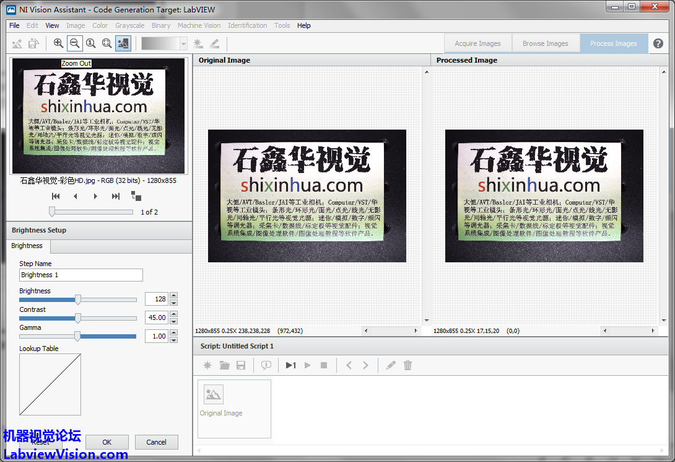Click the previous step arrow icon
The width and height of the screenshot is (675, 462).
[349, 365]
